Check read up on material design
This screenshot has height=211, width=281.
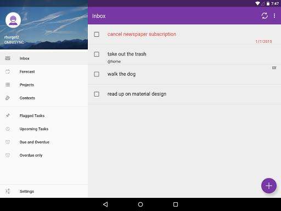tap(97, 94)
